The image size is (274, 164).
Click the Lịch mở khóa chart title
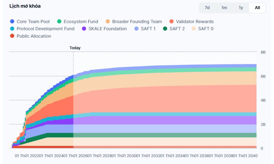pos(25,6)
